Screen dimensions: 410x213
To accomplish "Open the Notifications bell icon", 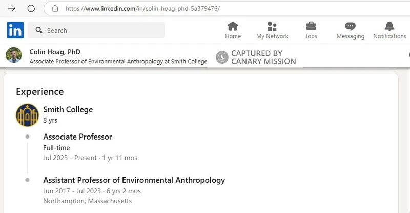I will click(x=389, y=26).
